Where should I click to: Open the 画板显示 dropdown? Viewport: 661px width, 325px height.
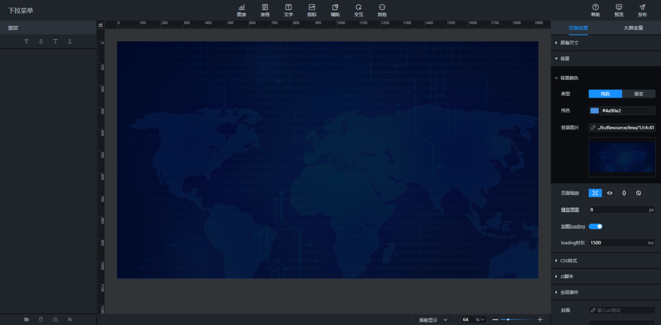click(x=433, y=320)
